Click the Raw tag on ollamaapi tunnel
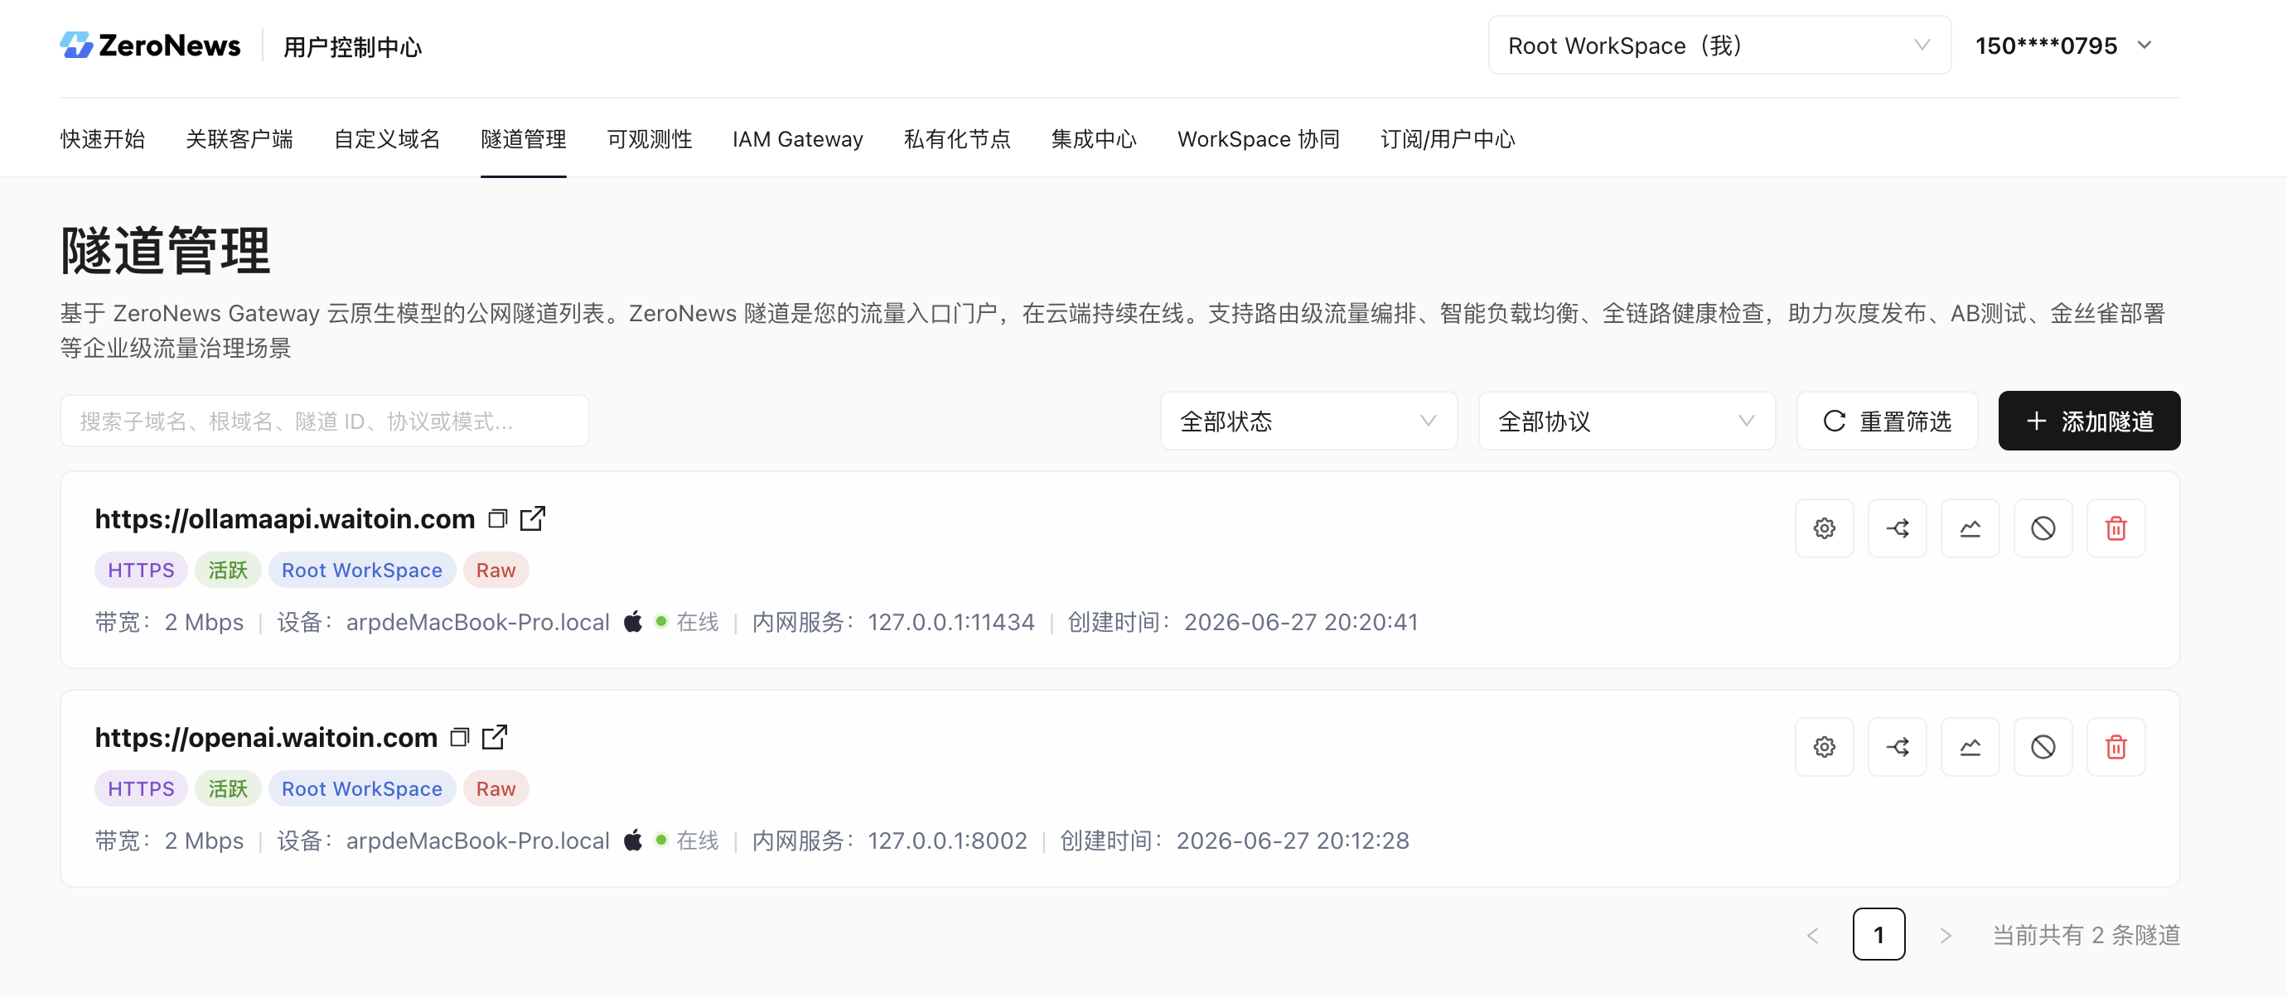 (x=496, y=571)
